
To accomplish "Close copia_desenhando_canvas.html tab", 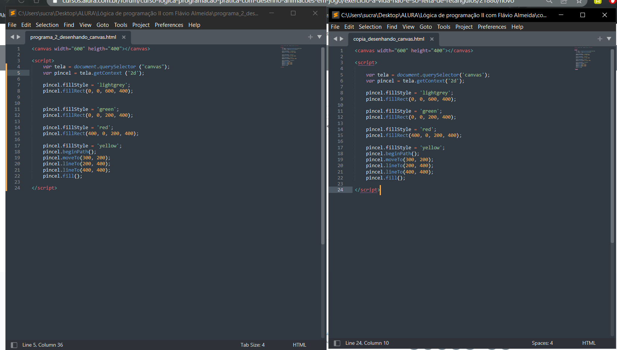I will pyautogui.click(x=432, y=39).
